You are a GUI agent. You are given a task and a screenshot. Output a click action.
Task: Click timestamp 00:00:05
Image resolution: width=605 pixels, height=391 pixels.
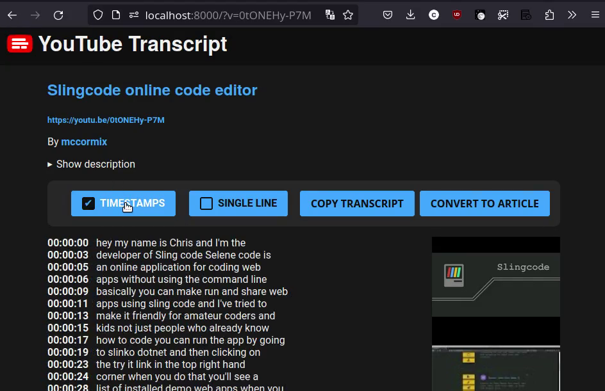pos(68,267)
